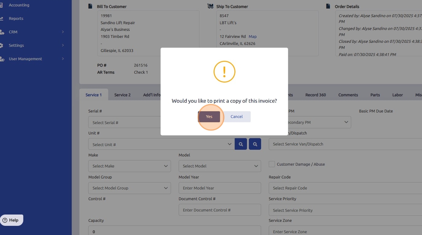Click the AR Terms value Check 1

coord(141,72)
